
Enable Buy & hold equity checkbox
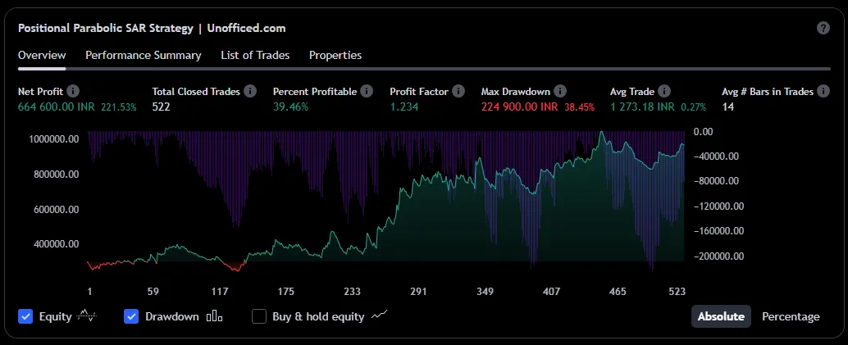tap(259, 316)
